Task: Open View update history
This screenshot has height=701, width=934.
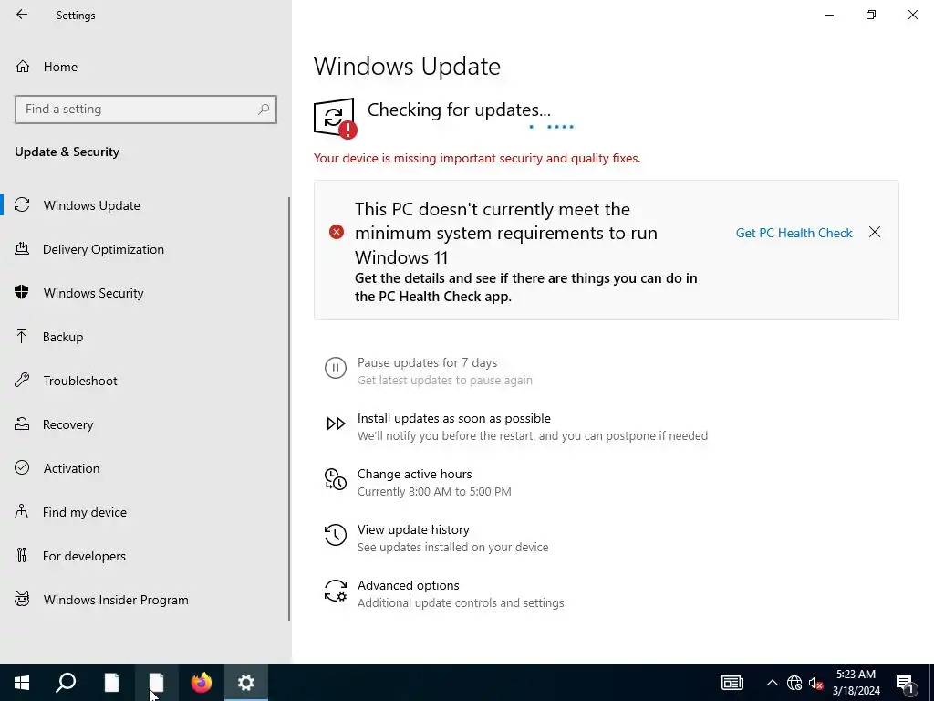Action: coord(413,530)
